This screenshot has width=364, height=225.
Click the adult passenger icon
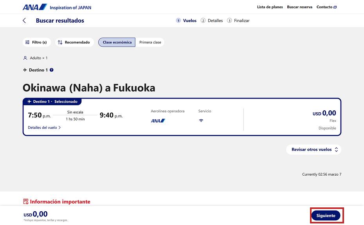(25, 58)
